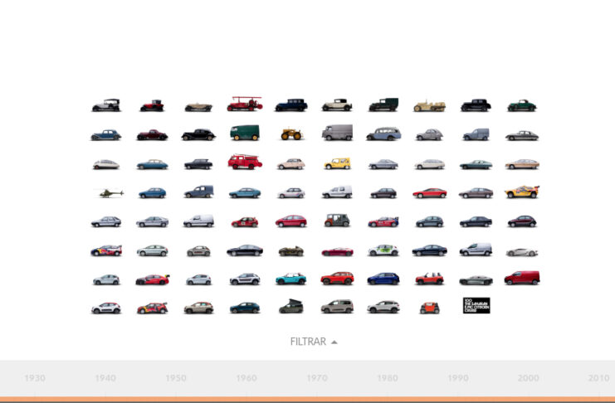This screenshot has height=403, width=615.
Task: Click the FILTRAR arrow indicator
Action: point(334,342)
